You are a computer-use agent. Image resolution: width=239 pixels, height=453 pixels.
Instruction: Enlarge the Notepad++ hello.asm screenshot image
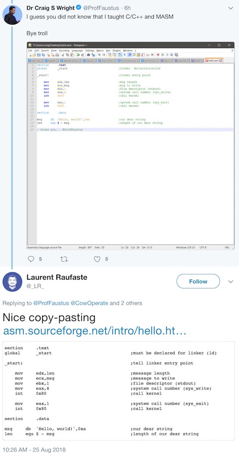pyautogui.click(x=130, y=146)
